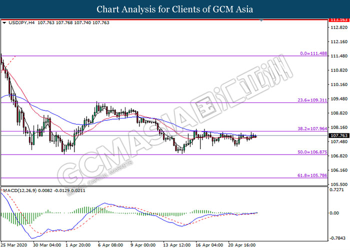Click the 30 Mar 04:00 time label

pyautogui.click(x=47, y=245)
